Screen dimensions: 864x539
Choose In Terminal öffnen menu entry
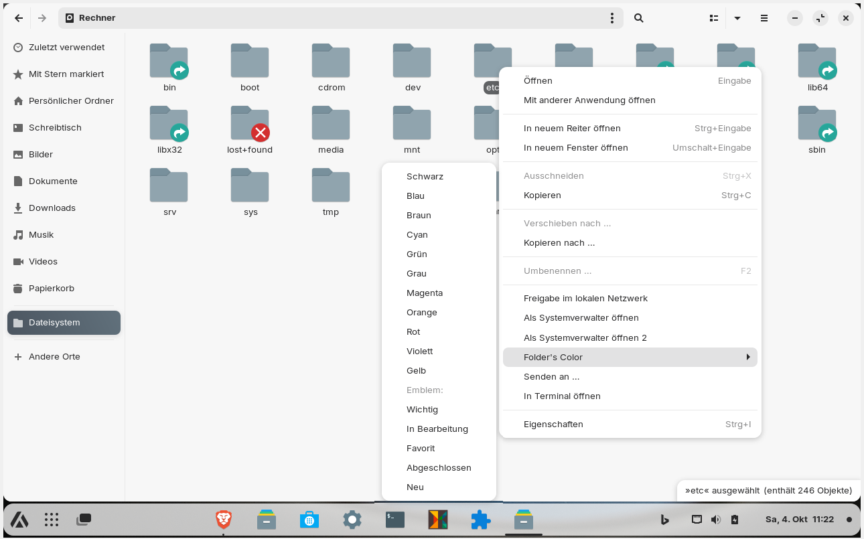click(x=562, y=396)
